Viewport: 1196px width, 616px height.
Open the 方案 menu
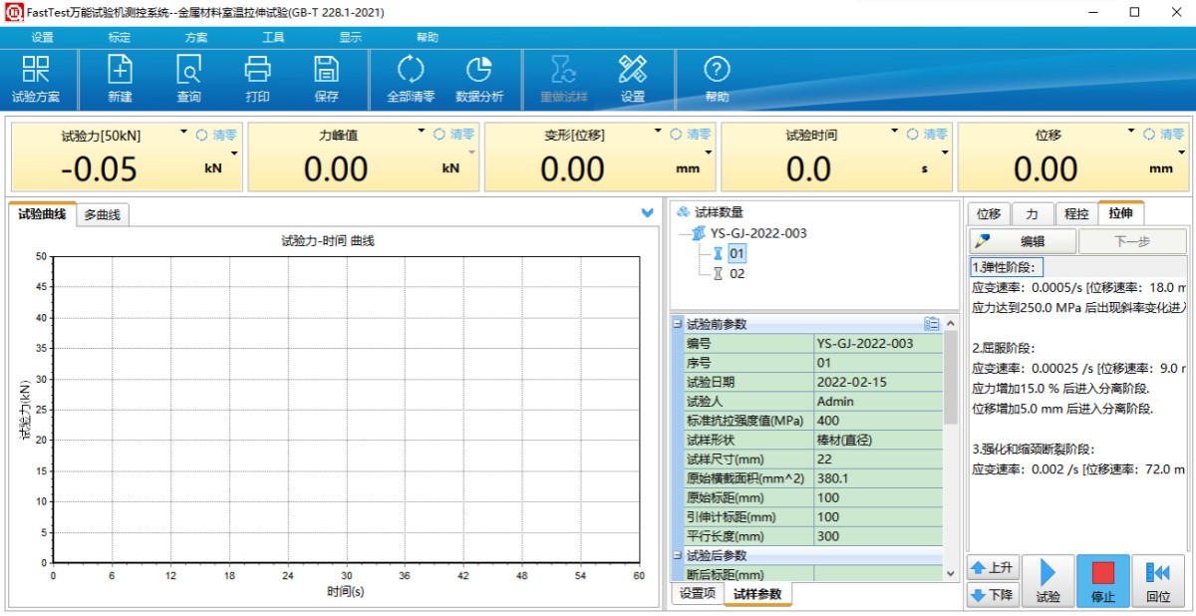point(196,37)
